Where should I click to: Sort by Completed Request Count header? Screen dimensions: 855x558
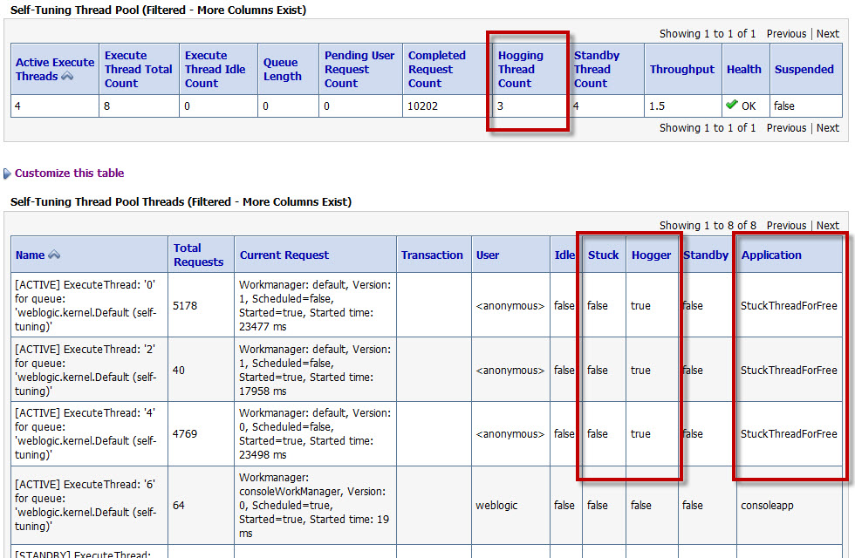[x=437, y=69]
